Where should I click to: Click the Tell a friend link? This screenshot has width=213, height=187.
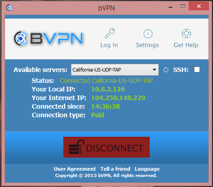click(x=115, y=169)
